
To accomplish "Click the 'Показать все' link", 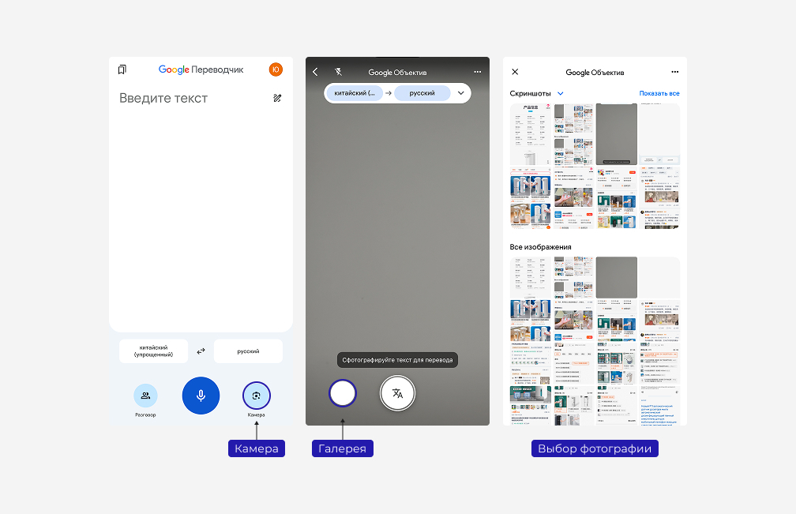I will (x=659, y=93).
